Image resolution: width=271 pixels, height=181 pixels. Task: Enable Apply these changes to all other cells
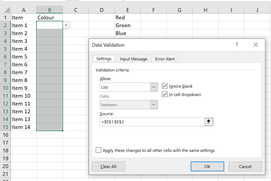coord(99,150)
